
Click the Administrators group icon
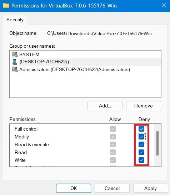pyautogui.click(x=15, y=69)
